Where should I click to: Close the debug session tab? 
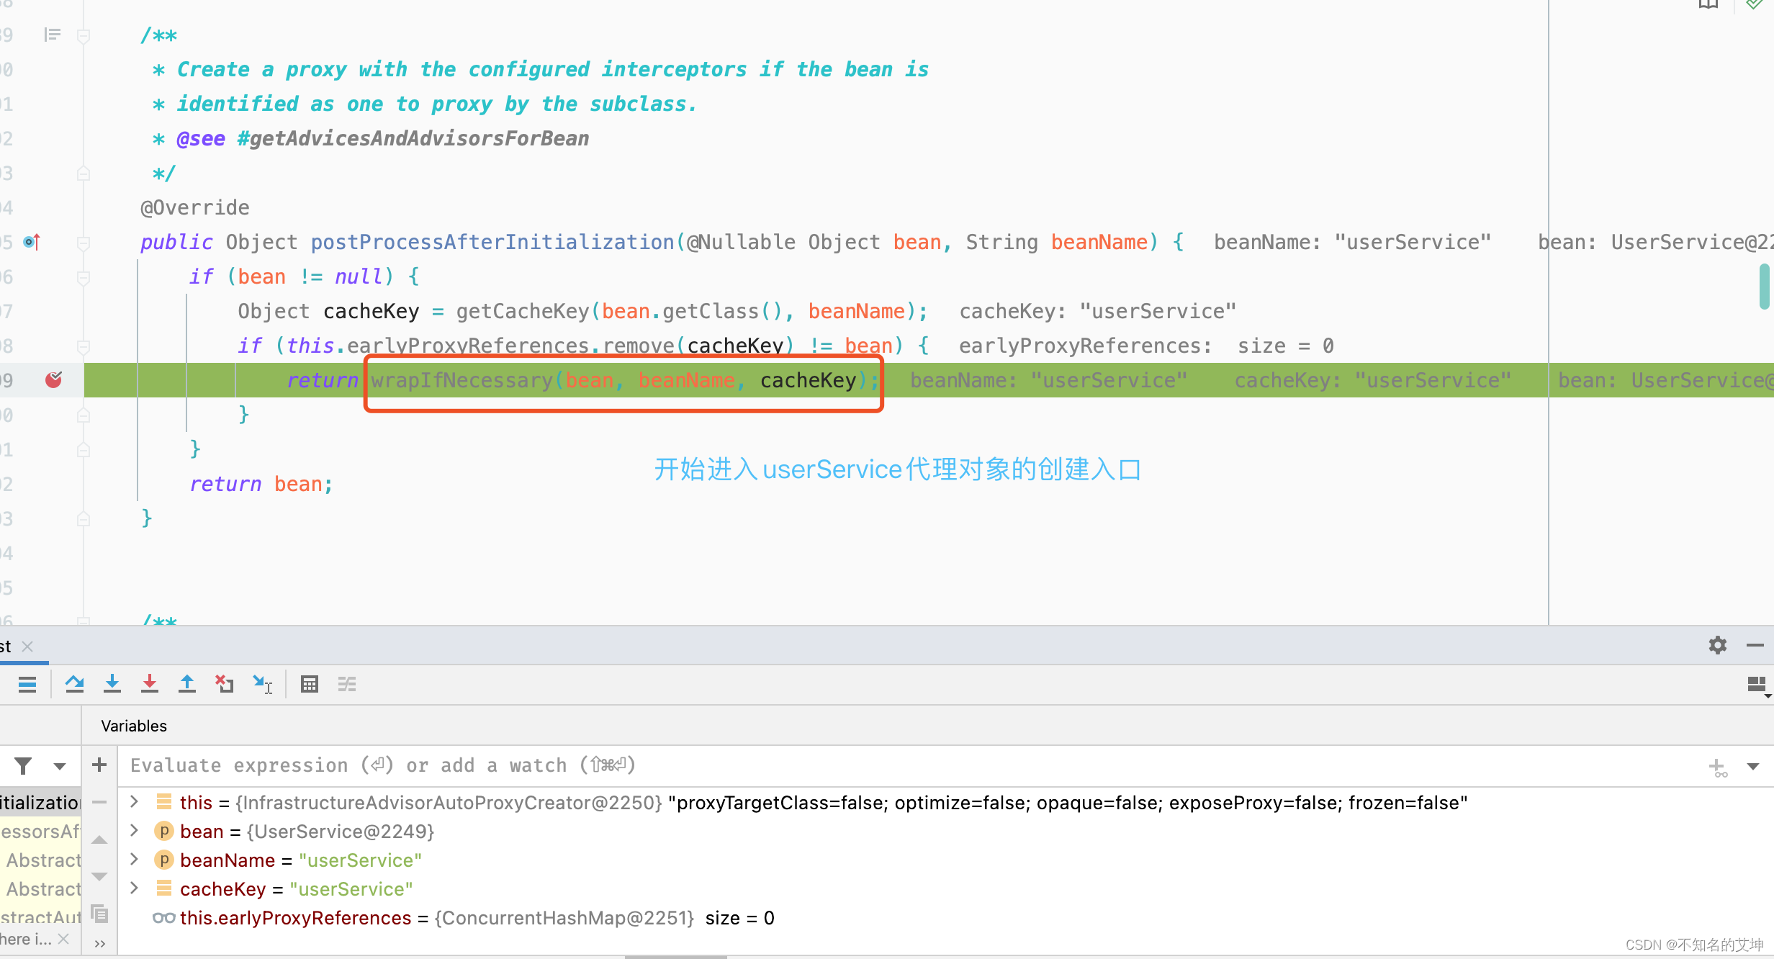[27, 647]
